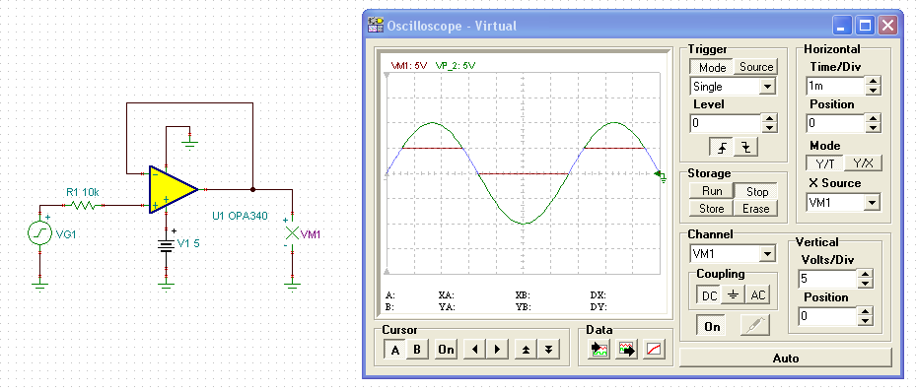Select falling edge trigger icon
The image size is (916, 391).
point(745,148)
